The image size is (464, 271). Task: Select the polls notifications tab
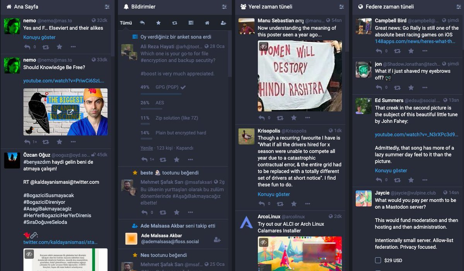click(191, 23)
